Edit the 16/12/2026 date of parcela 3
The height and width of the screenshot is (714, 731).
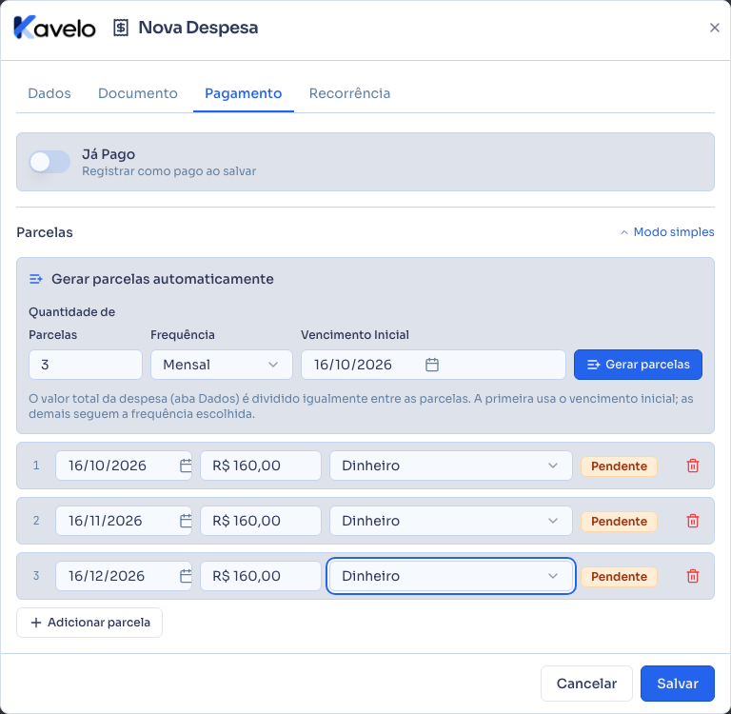124,576
